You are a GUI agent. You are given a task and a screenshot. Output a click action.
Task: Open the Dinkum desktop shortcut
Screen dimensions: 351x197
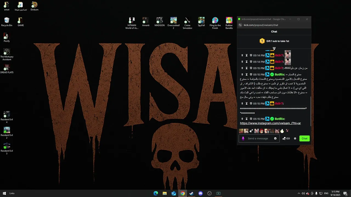point(34,6)
